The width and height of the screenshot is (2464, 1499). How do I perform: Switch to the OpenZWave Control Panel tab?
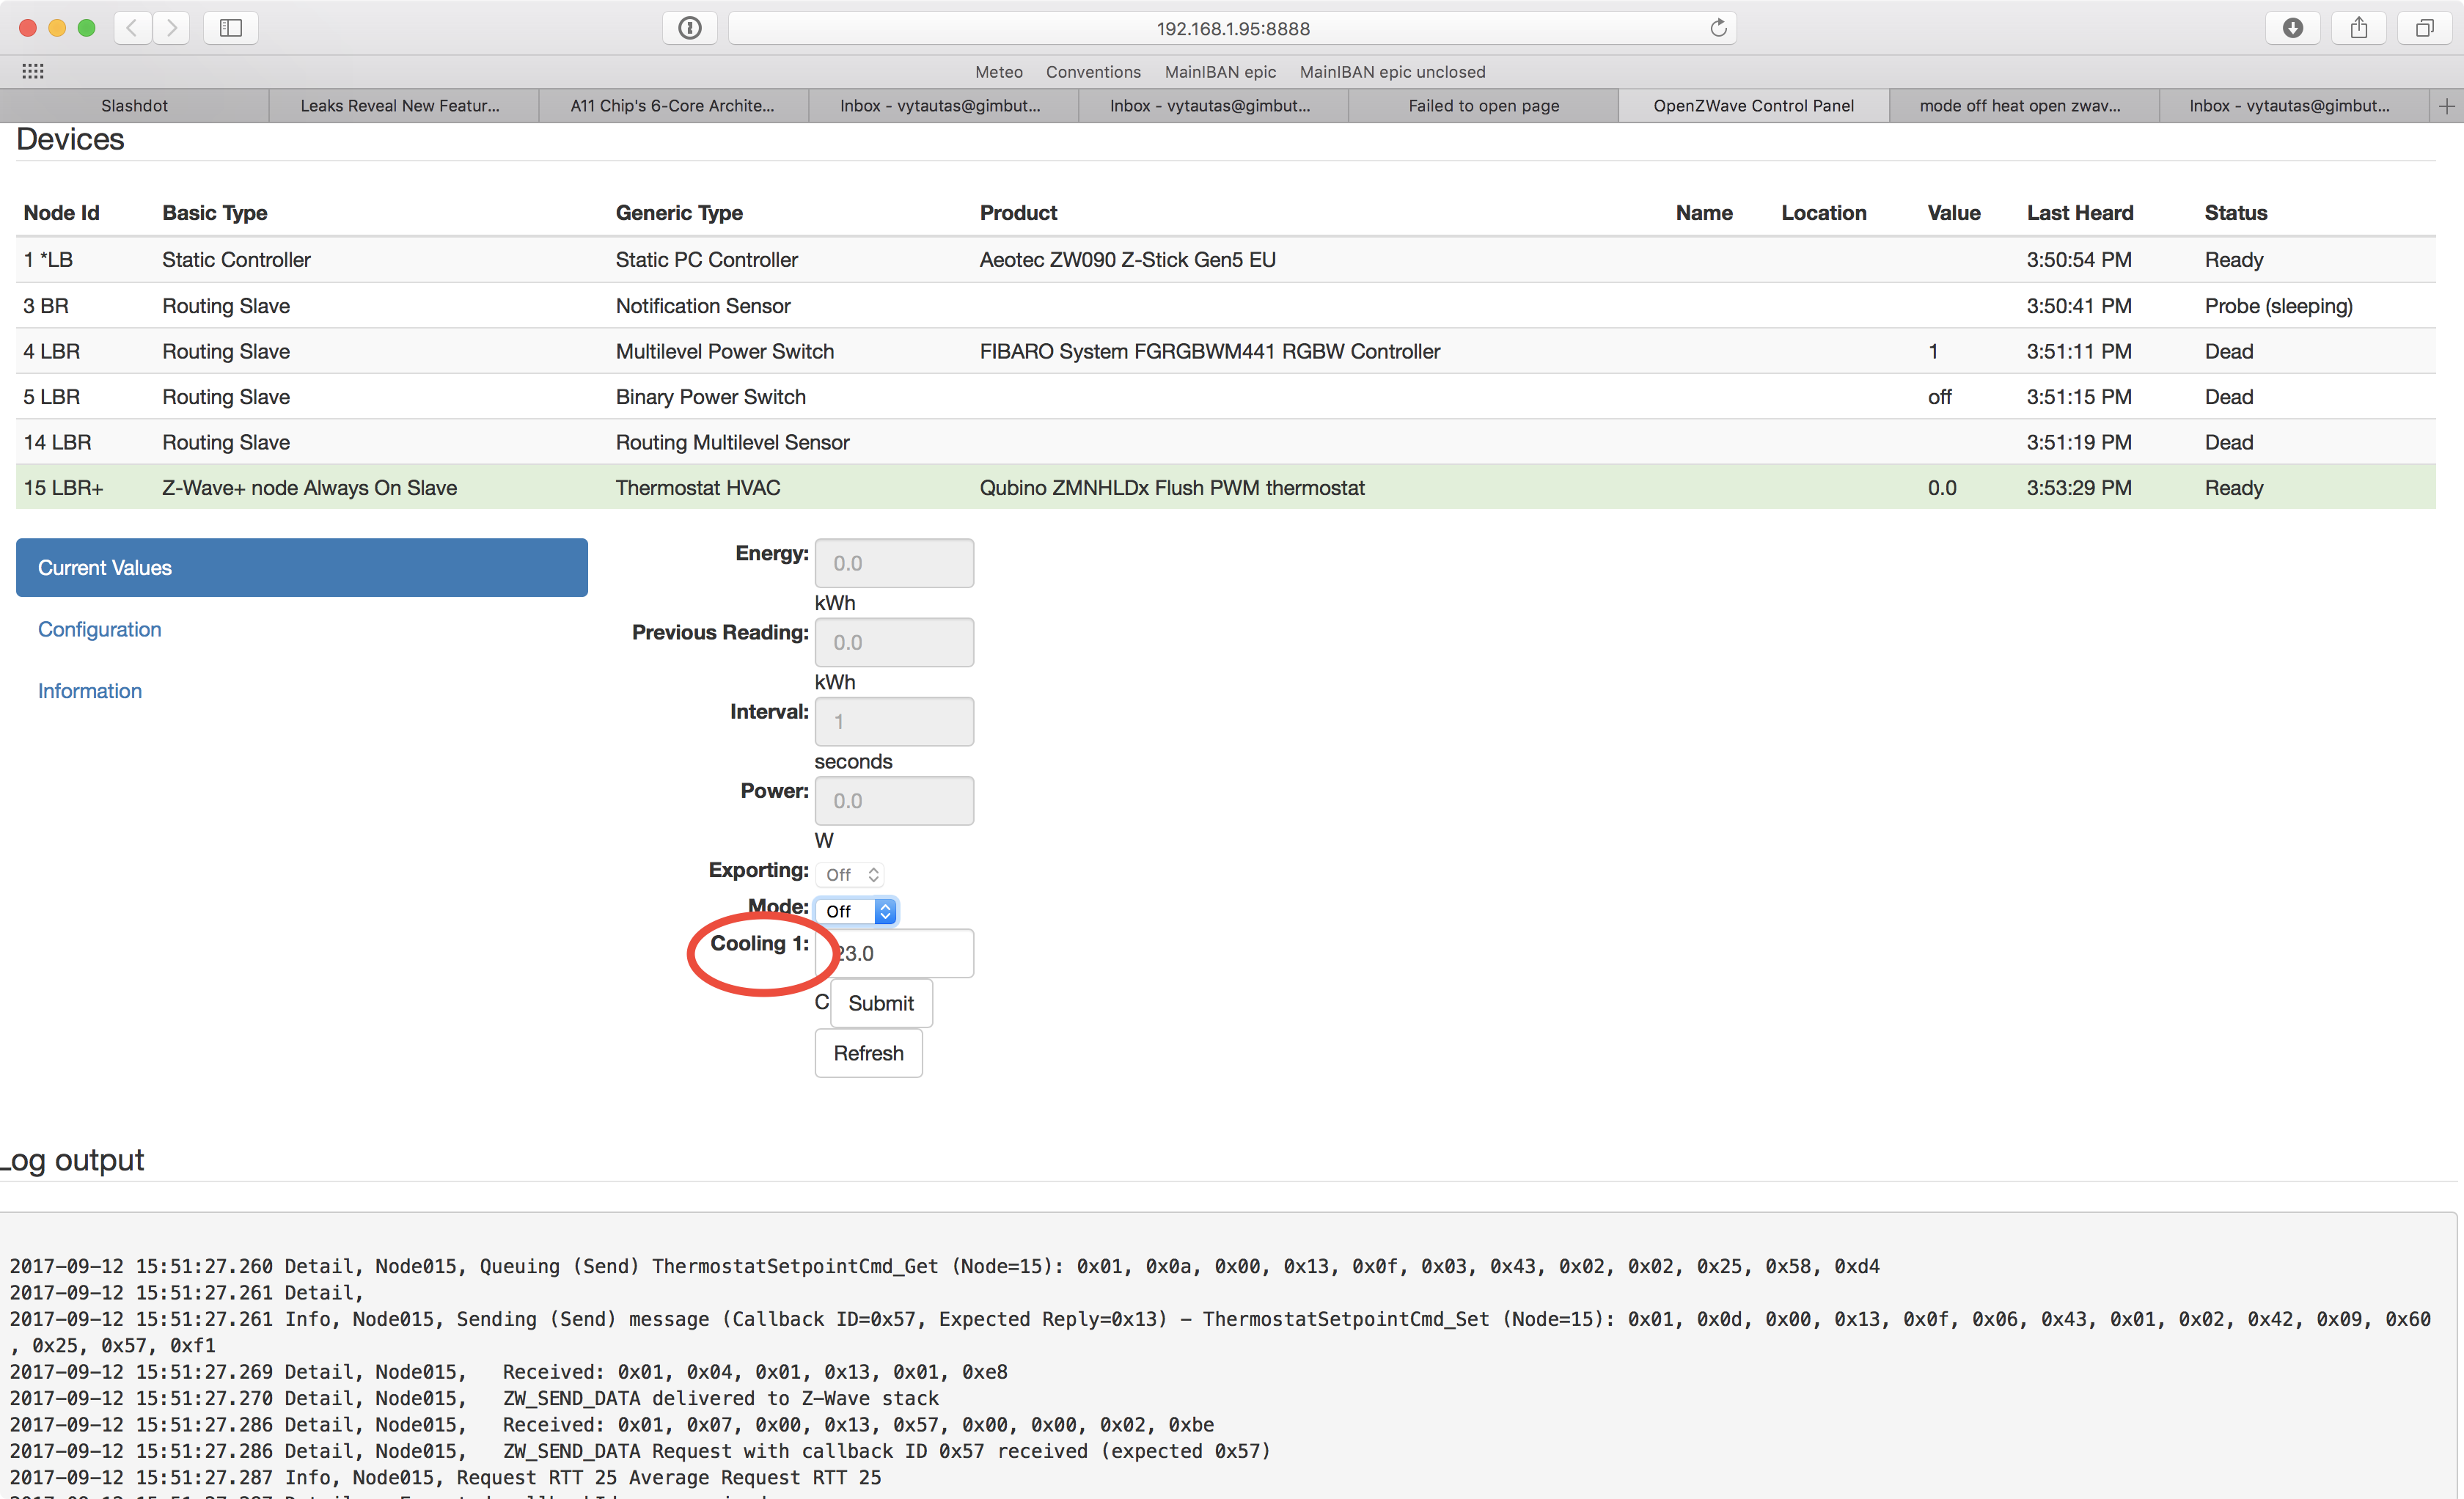tap(1753, 105)
